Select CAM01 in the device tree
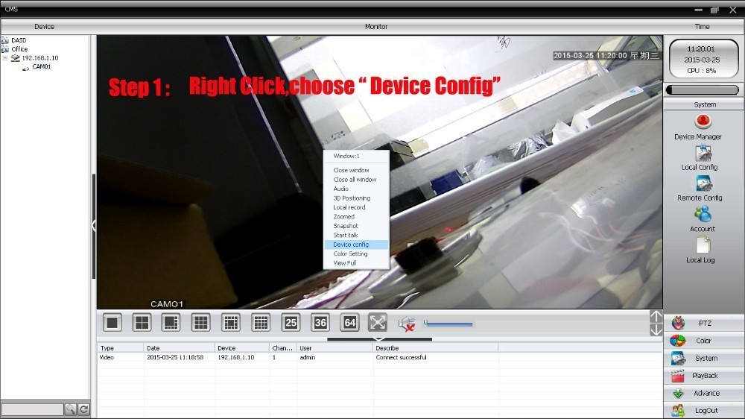This screenshot has height=419, width=745. coord(42,67)
